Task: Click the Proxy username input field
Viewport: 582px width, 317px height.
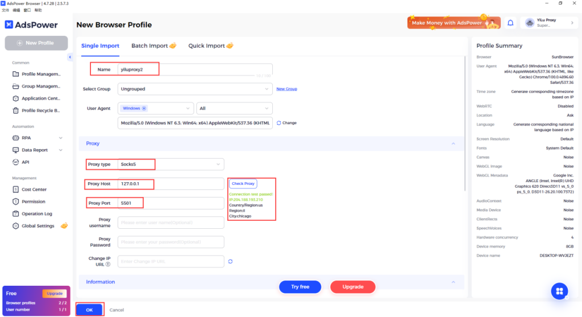Action: tap(171, 223)
